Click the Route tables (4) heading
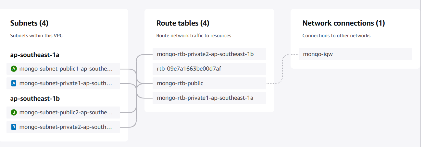Screen dimensions: 424x147 click(183, 23)
